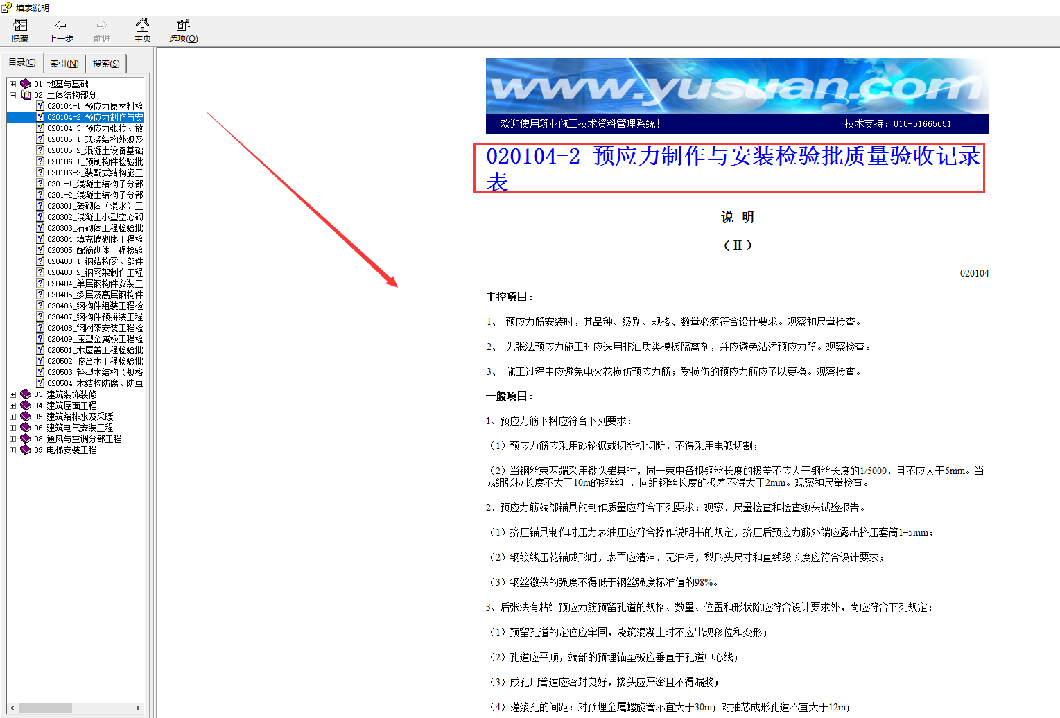Image resolution: width=1060 pixels, height=718 pixels.
Task: Click the 前进 (Forward) toolbar button
Action: [x=102, y=31]
